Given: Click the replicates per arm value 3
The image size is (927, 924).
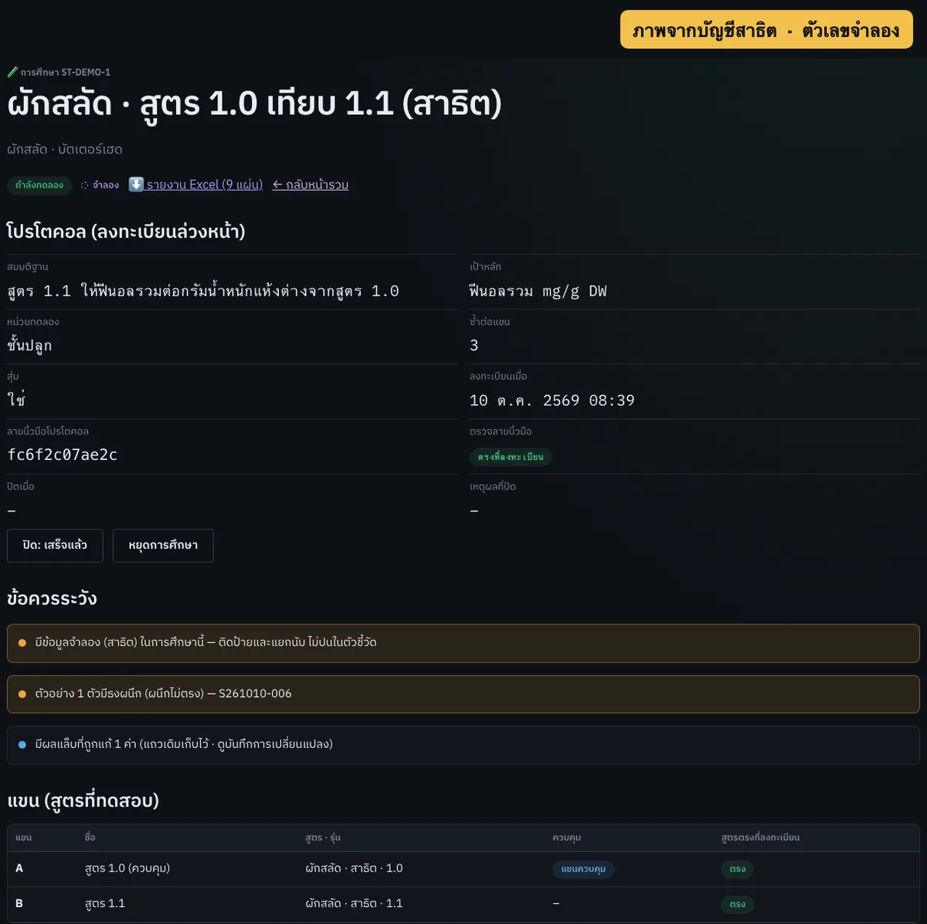Looking at the screenshot, I should pyautogui.click(x=474, y=346).
